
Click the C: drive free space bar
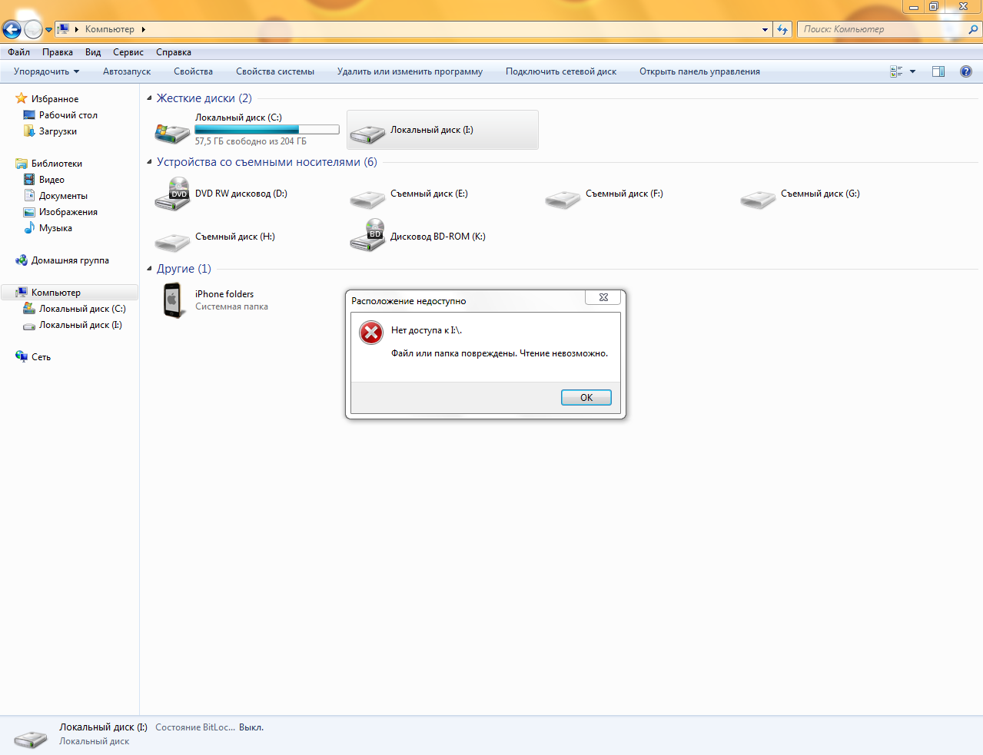pyautogui.click(x=267, y=130)
